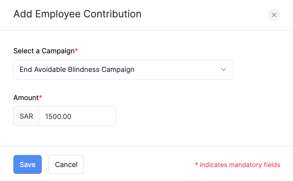Screen dimensions: 293x181
Task: Click the blue Save button
Action: (28, 165)
